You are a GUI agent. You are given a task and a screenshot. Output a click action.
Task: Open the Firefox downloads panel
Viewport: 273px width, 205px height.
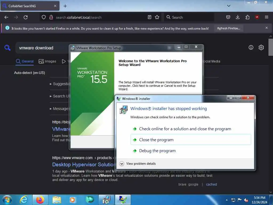click(x=238, y=17)
